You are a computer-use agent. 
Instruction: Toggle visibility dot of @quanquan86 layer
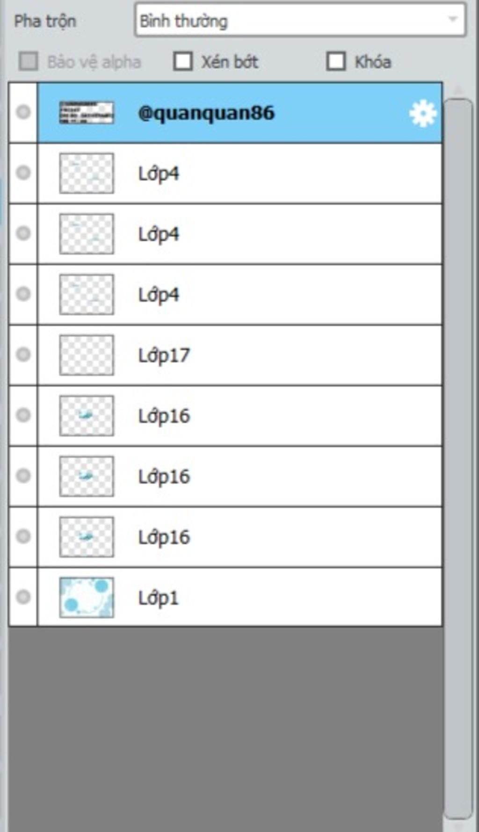click(23, 112)
